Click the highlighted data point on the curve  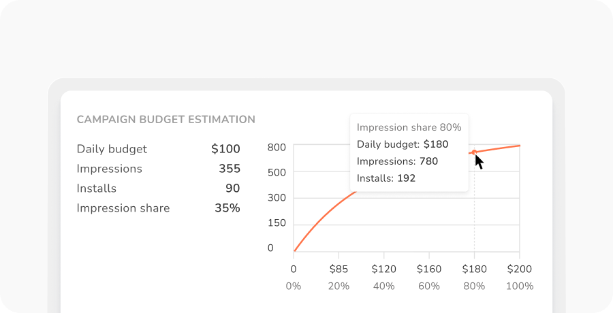click(x=474, y=152)
